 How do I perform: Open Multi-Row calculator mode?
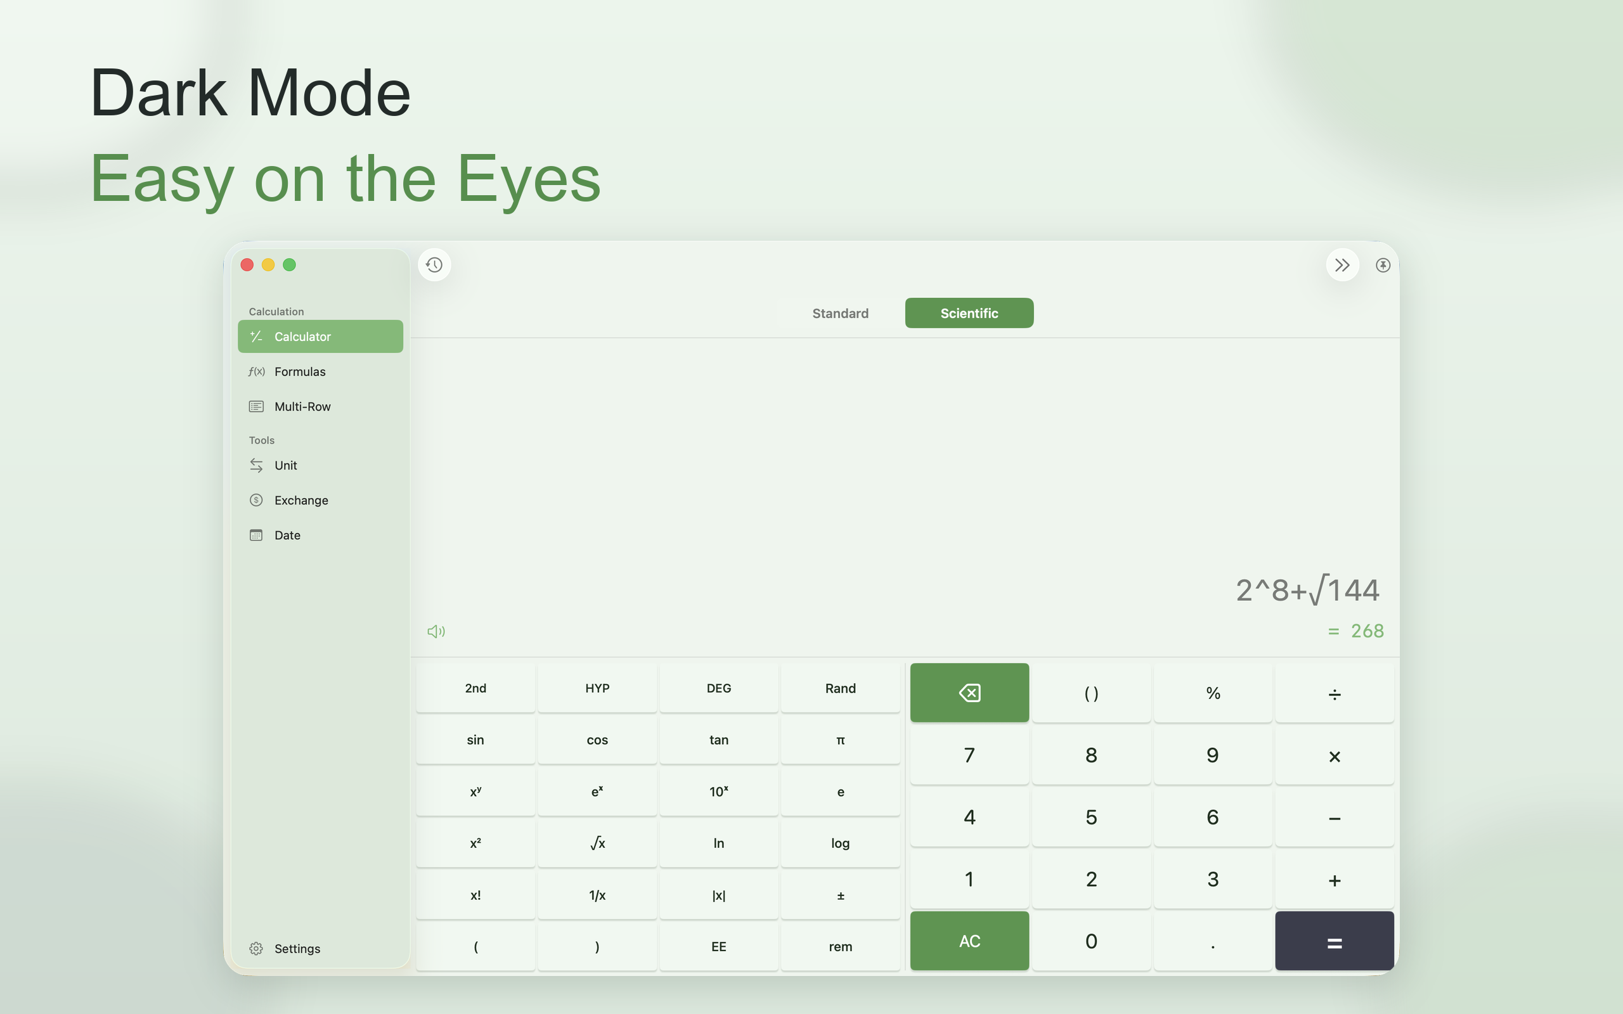point(320,406)
